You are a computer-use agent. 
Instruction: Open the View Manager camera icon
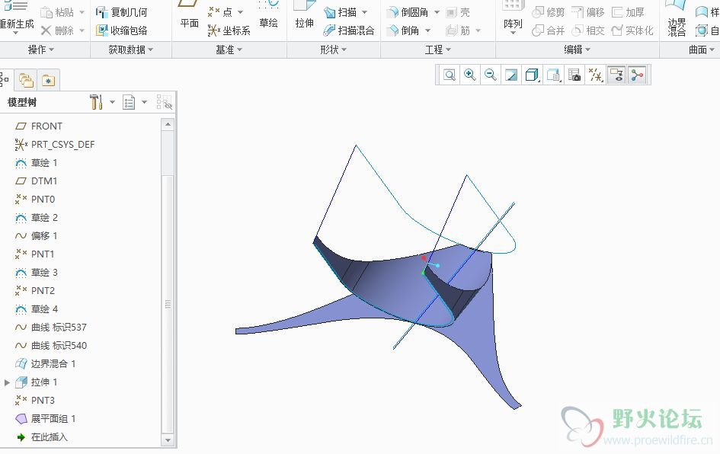click(x=574, y=75)
